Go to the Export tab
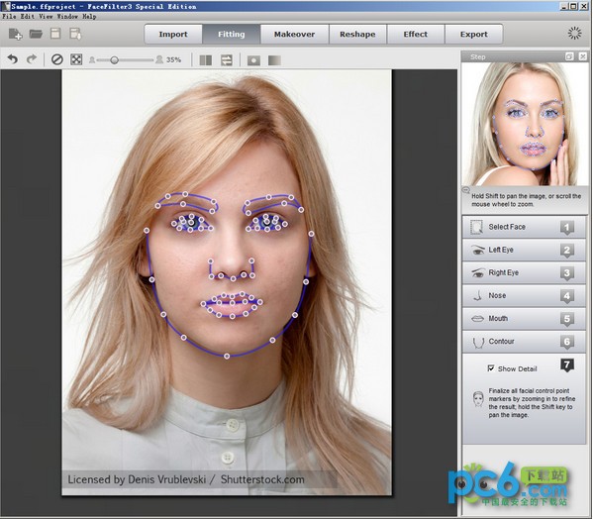Screen dimensions: 593x519 pos(474,34)
